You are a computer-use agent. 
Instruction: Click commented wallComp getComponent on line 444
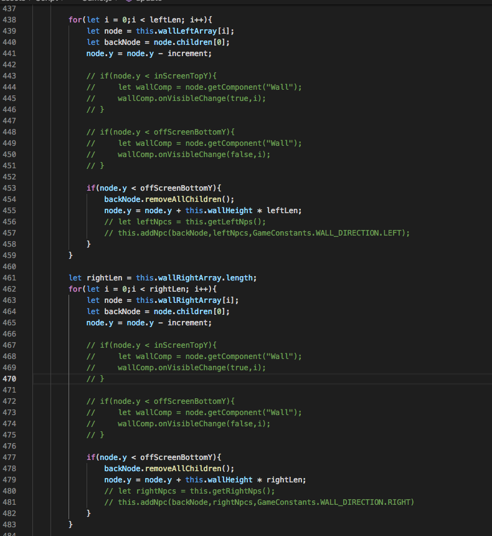(194, 87)
